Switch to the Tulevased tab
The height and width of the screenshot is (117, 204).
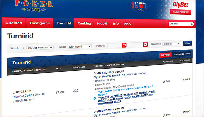[165, 55]
